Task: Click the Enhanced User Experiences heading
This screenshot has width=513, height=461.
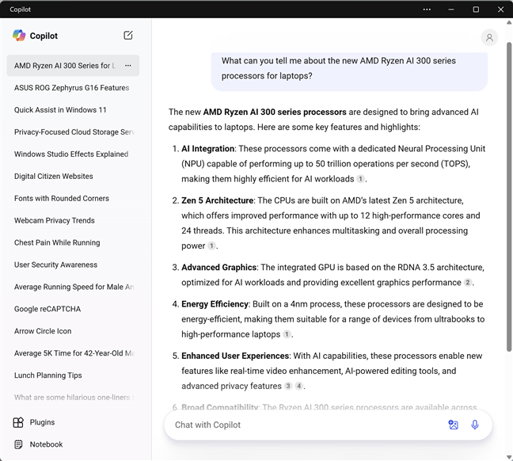Action: [x=235, y=356]
